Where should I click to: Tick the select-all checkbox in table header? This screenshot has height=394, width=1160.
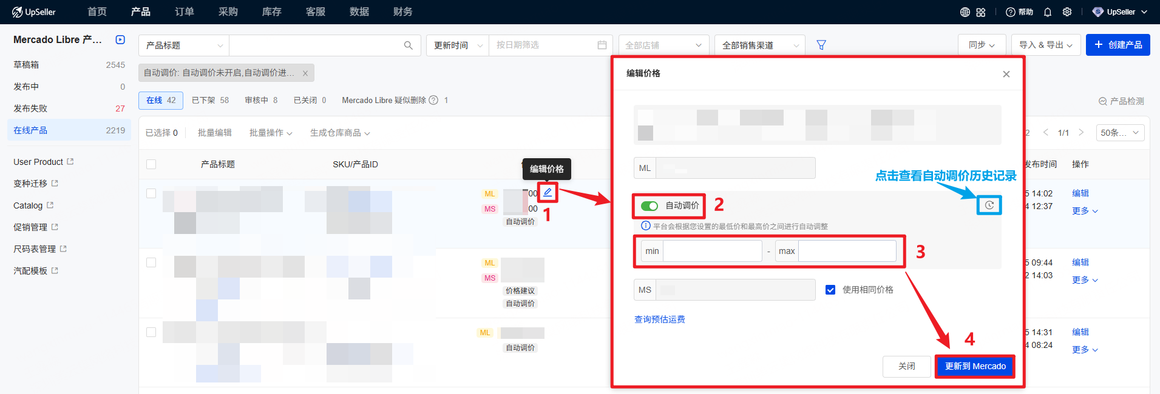coord(151,164)
